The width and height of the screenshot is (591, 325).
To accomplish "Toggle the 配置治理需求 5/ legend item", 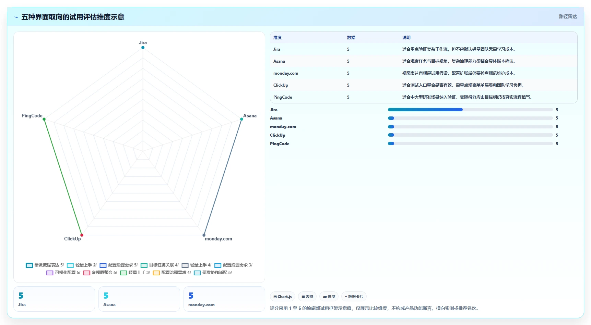I will (119, 265).
